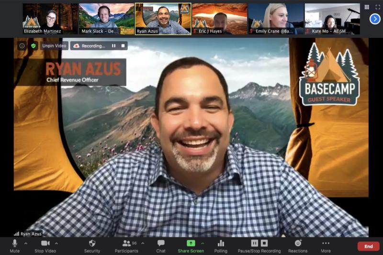Open the Participants panel

[126, 246]
